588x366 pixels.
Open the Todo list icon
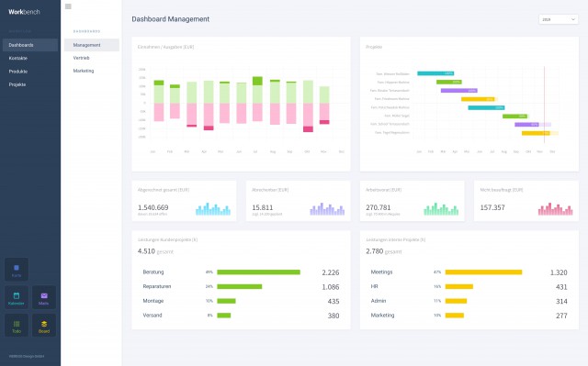(x=17, y=324)
